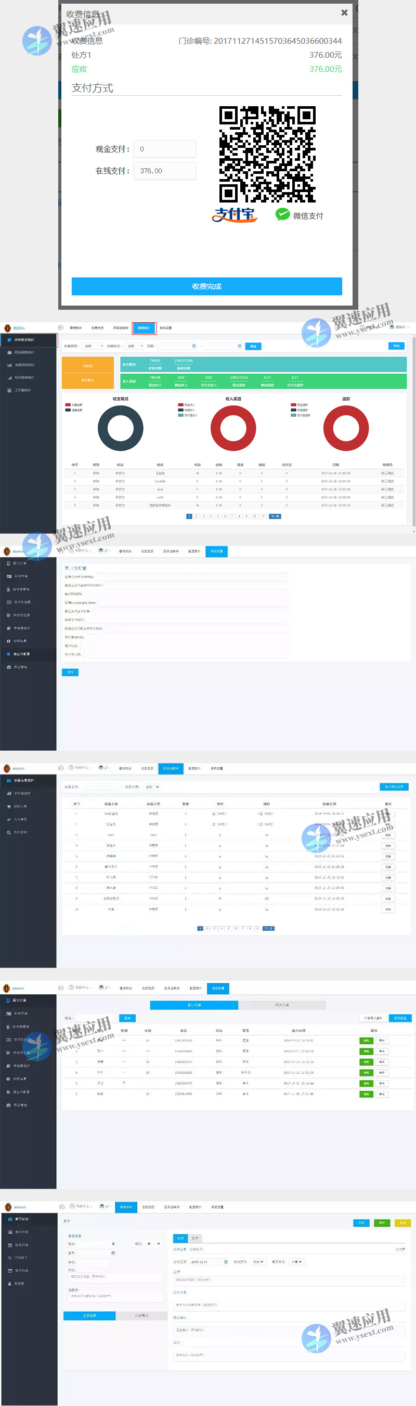416x1406 pixels.
Task: Click the patient name person icon
Action: pyautogui.click(x=113, y=1244)
